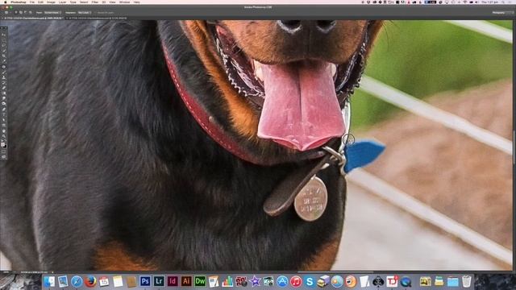Launch Safari from the Dock

point(77,281)
